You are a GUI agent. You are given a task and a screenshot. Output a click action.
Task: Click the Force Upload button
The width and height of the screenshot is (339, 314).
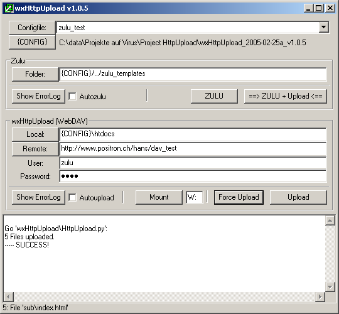point(239,197)
